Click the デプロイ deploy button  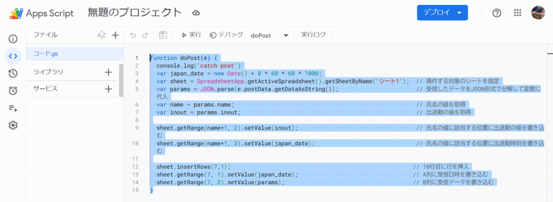coord(442,12)
